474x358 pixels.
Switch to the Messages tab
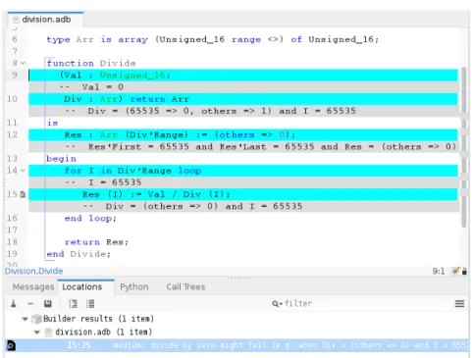[x=33, y=287]
